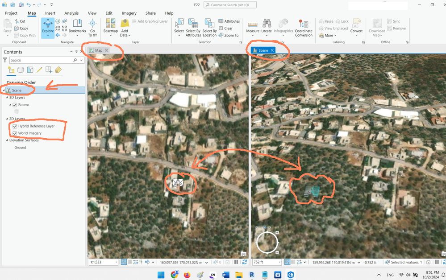
Task: Open Firefox from the Windows taskbar
Action: click(x=187, y=275)
